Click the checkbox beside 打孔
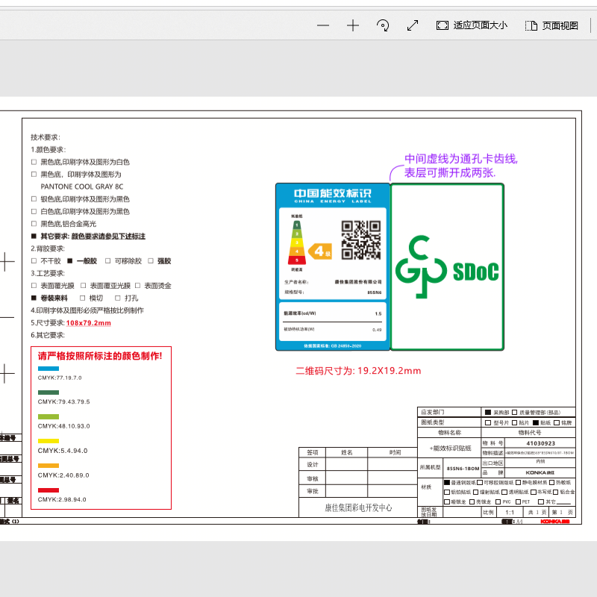Image resolution: width=597 pixels, height=597 pixels. tap(118, 298)
